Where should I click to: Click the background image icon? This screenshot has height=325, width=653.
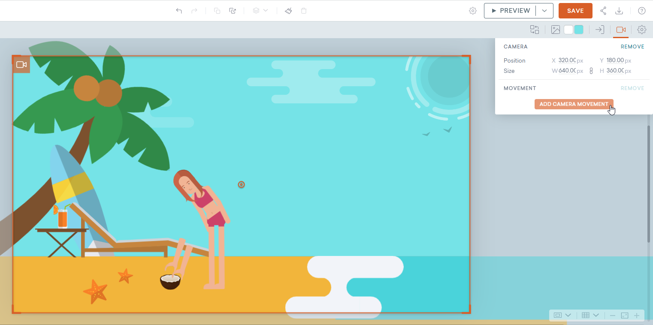pyautogui.click(x=556, y=30)
